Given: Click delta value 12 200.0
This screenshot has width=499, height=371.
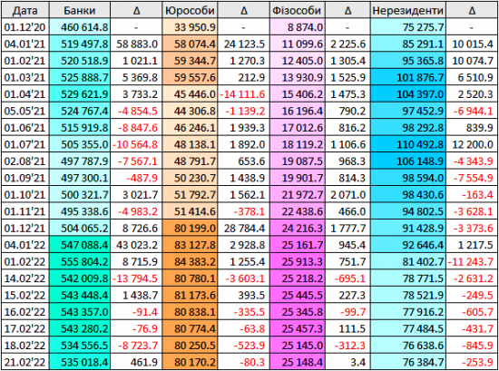Looking at the screenshot, I should (473, 144).
